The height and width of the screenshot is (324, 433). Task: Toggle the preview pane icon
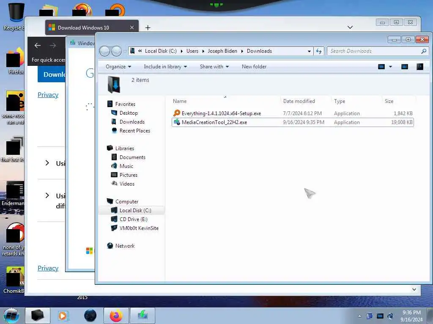pos(405,67)
